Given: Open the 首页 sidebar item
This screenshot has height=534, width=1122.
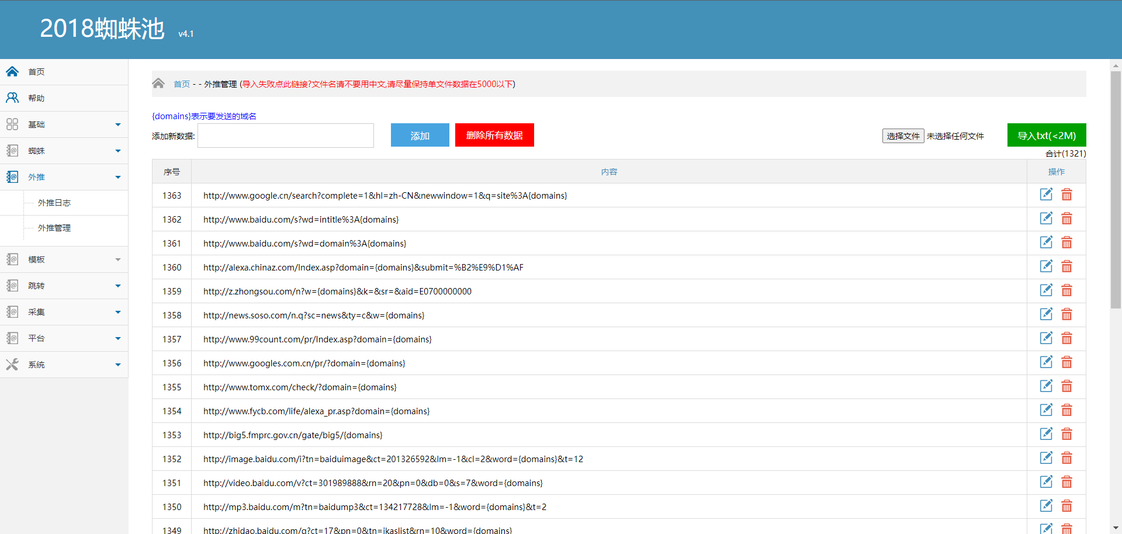Looking at the screenshot, I should click(64, 72).
